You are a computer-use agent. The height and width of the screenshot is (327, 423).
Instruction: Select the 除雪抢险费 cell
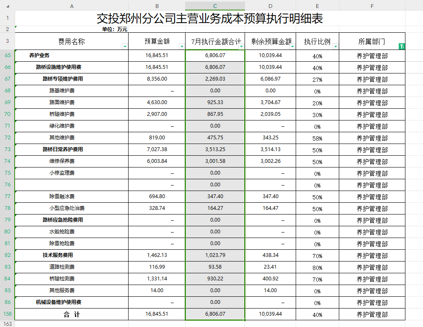coord(72,243)
